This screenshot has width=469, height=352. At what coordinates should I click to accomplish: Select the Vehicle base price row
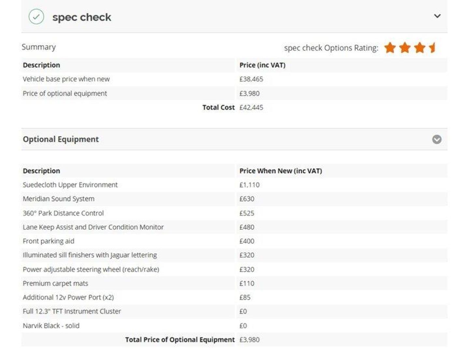pyautogui.click(x=66, y=79)
